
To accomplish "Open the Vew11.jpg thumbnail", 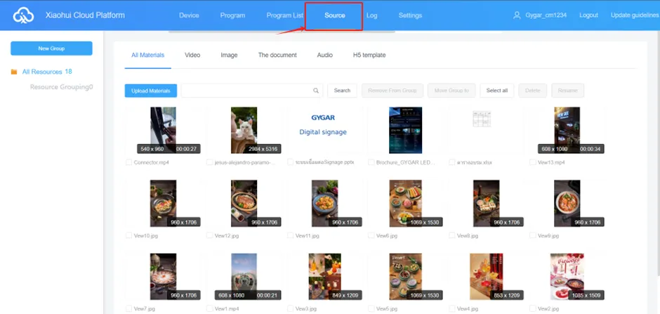I will tap(324, 204).
